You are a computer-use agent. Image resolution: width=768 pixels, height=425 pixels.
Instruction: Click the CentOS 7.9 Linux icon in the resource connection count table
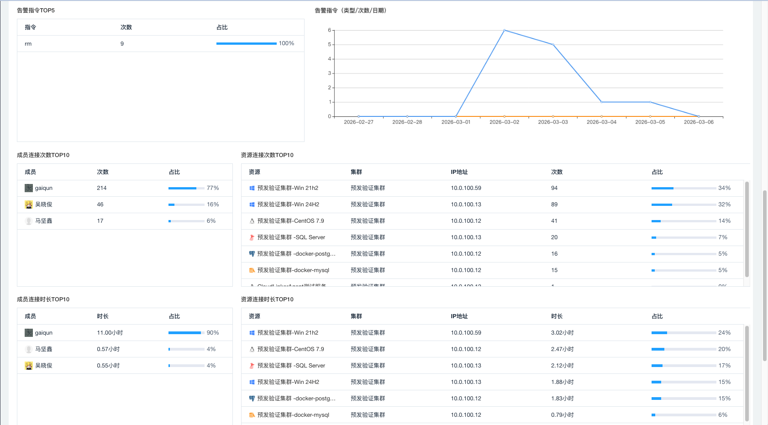click(x=252, y=221)
